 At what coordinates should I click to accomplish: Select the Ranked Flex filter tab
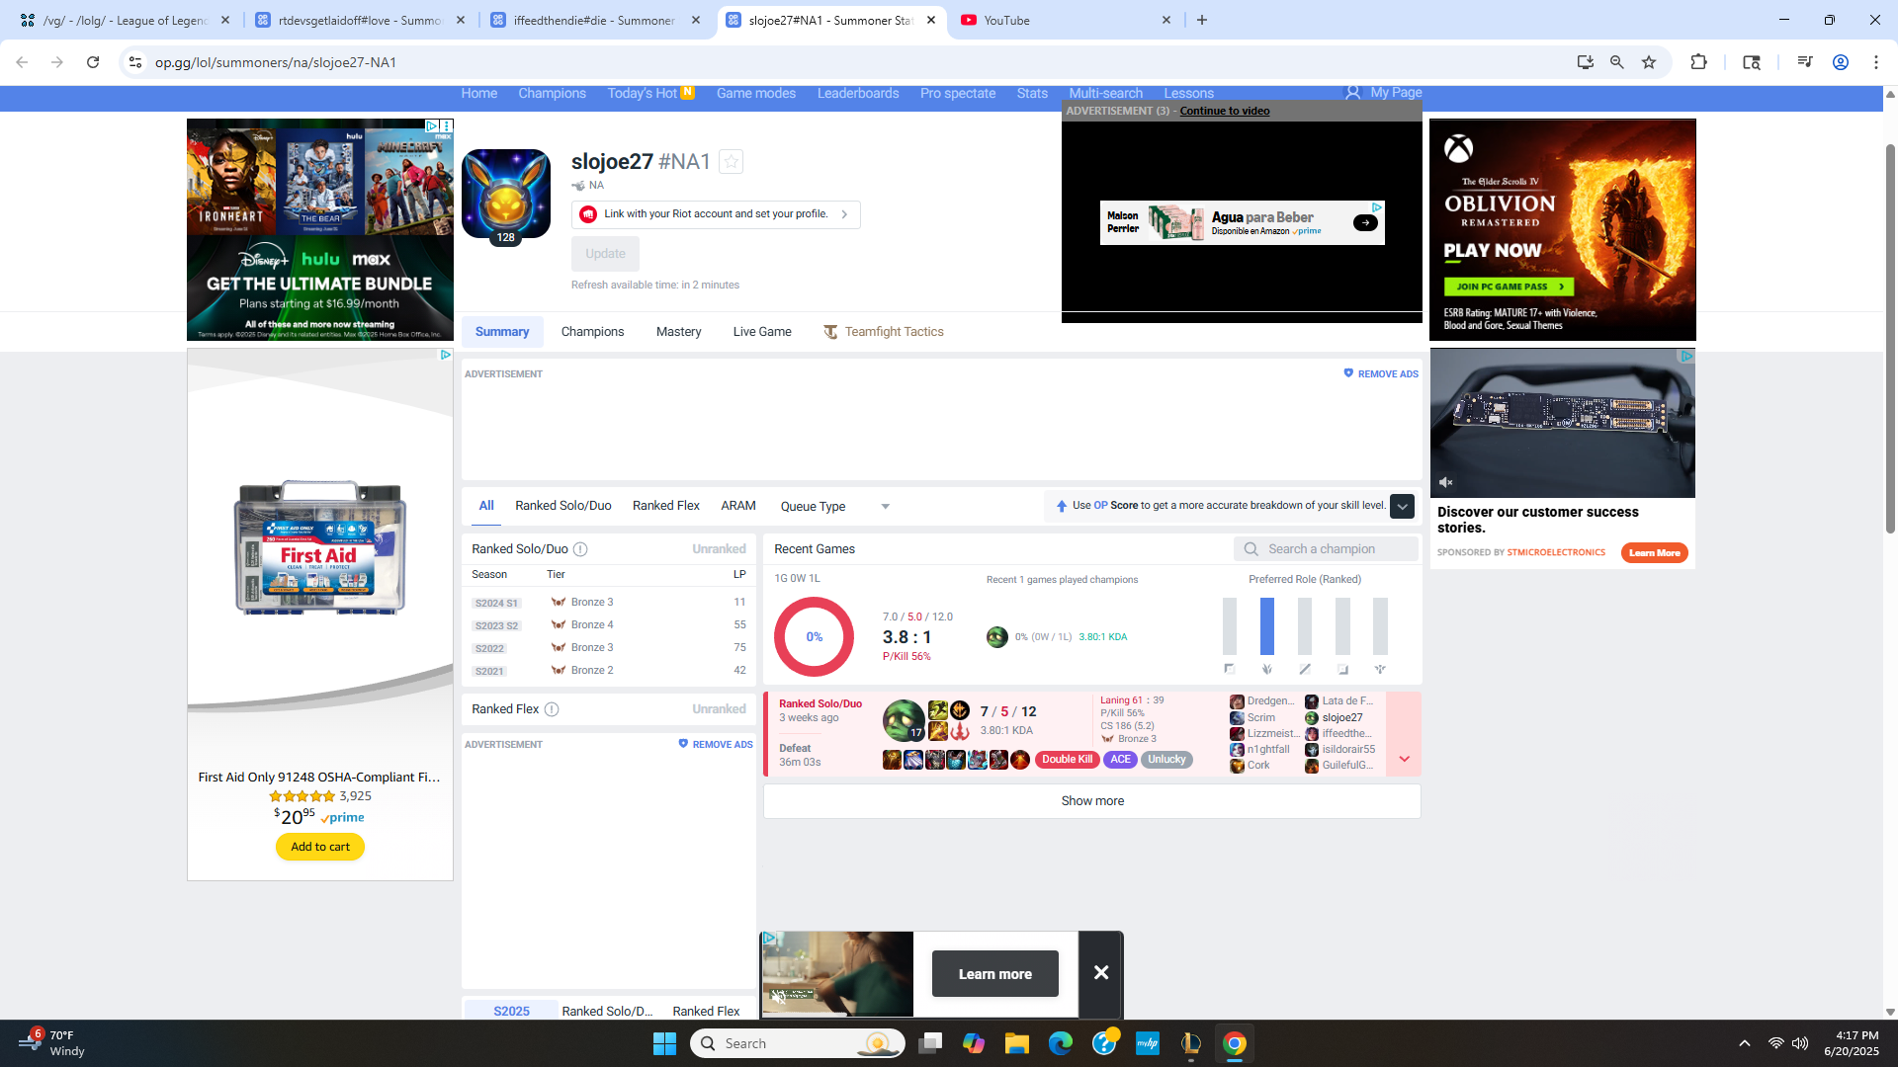pyautogui.click(x=666, y=506)
